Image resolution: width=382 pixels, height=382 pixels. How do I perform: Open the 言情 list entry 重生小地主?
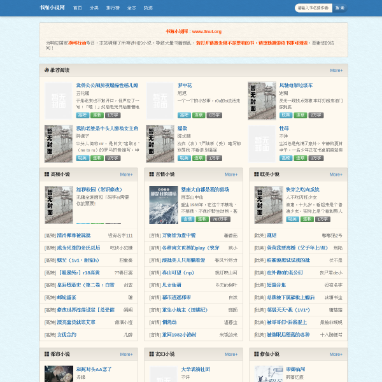tap(185, 310)
